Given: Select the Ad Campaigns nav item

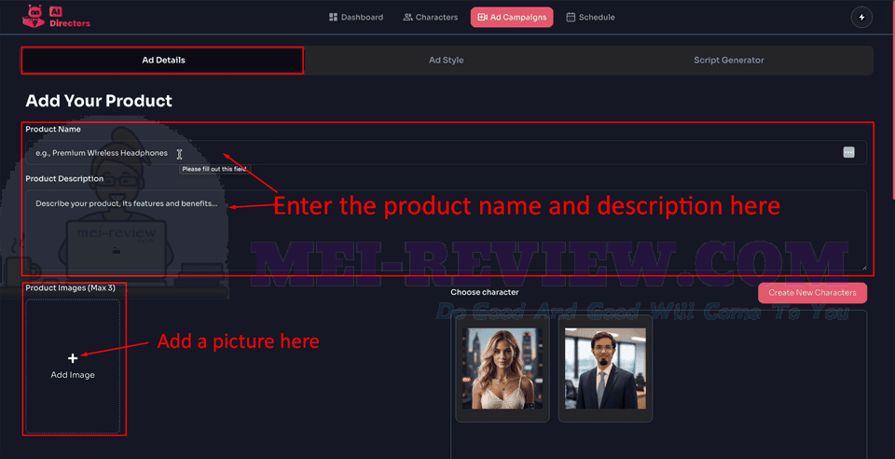Looking at the screenshot, I should tap(512, 17).
